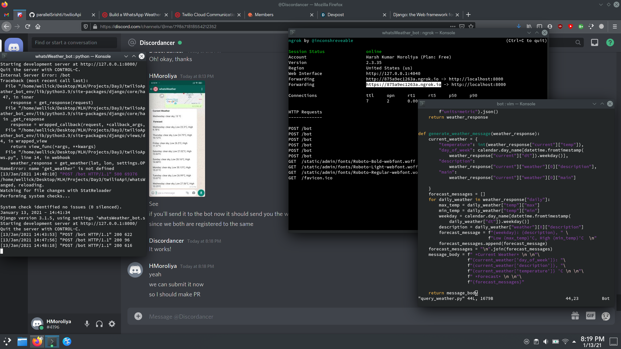Open the gift Nitro icon

coord(575,316)
